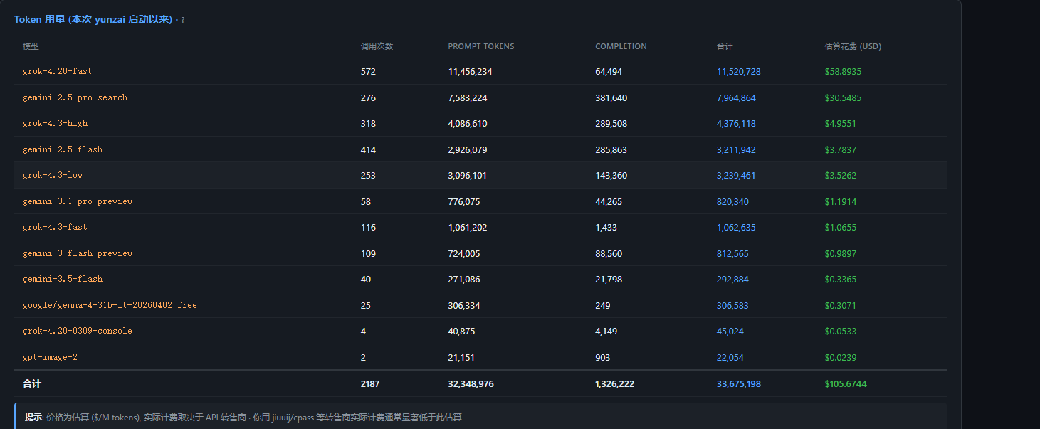Viewport: 1040px width, 429px height.
Task: Click the gemini-3.1-pro-preview model name
Action: (78, 201)
